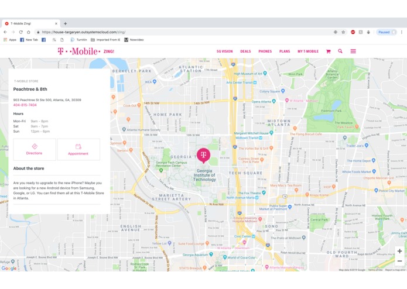This screenshot has height=289, width=407.
Task: Open Chrome three-dot menu
Action: 402,32
